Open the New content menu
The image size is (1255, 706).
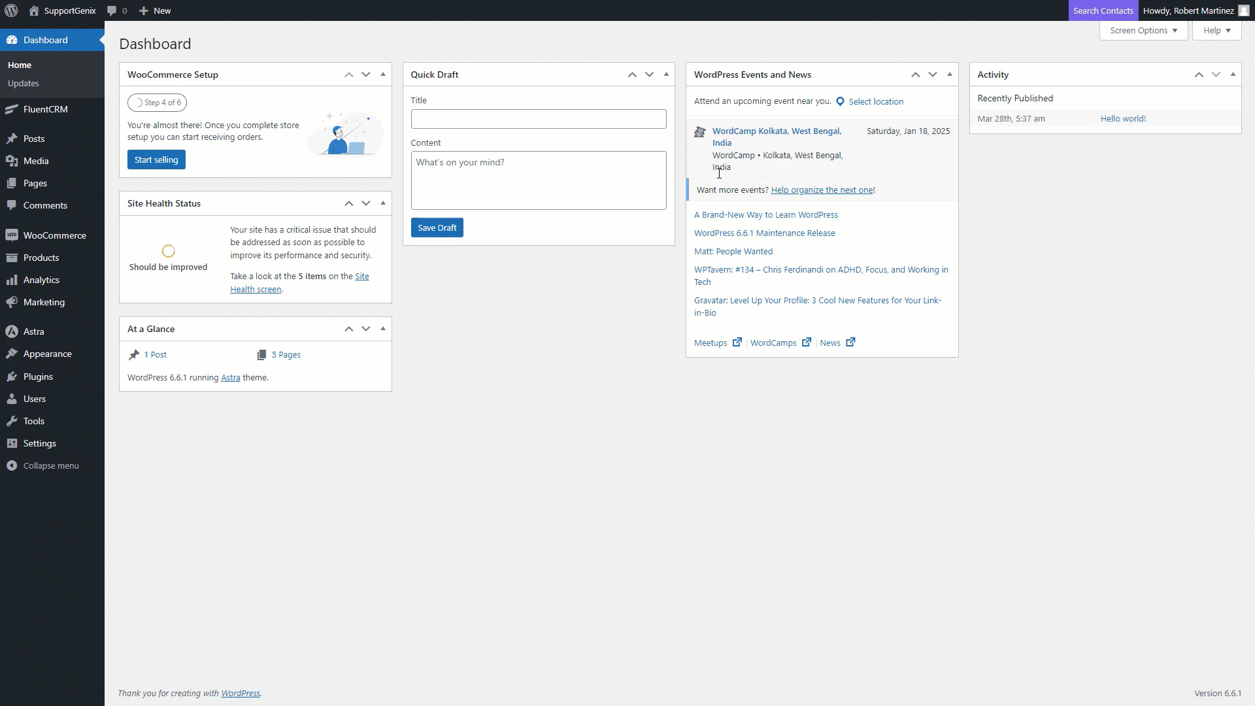tap(155, 10)
